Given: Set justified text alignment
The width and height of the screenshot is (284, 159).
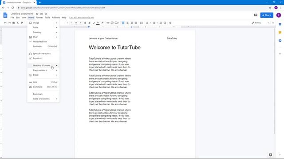Looking at the screenshot, I should pos(136,23).
